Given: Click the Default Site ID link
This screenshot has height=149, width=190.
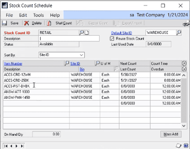Looking at the screenshot, I should (x=122, y=33).
